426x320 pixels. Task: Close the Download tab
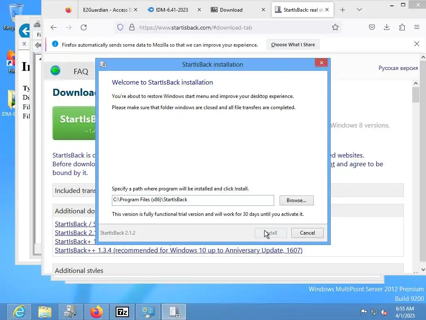click(263, 10)
